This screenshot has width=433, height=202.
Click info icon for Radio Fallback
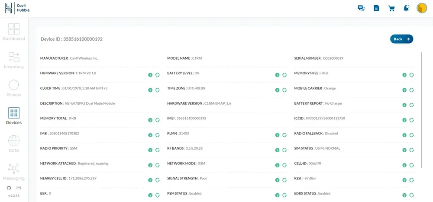404,135
